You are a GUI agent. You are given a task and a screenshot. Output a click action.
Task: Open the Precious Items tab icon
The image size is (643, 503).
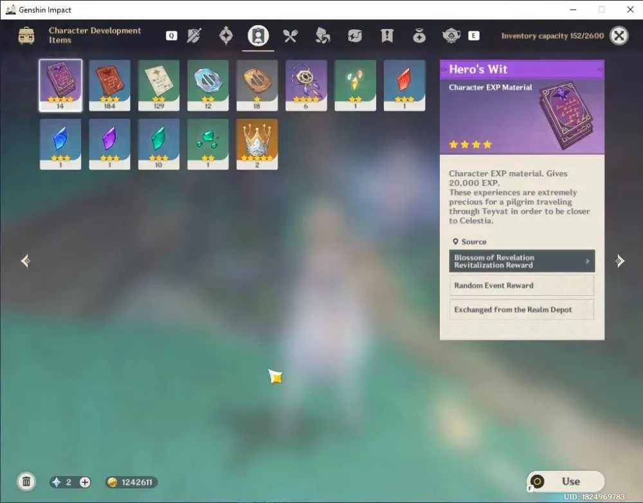pos(419,36)
